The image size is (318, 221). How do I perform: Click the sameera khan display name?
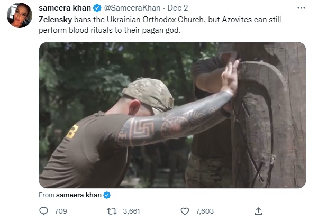[65, 8]
